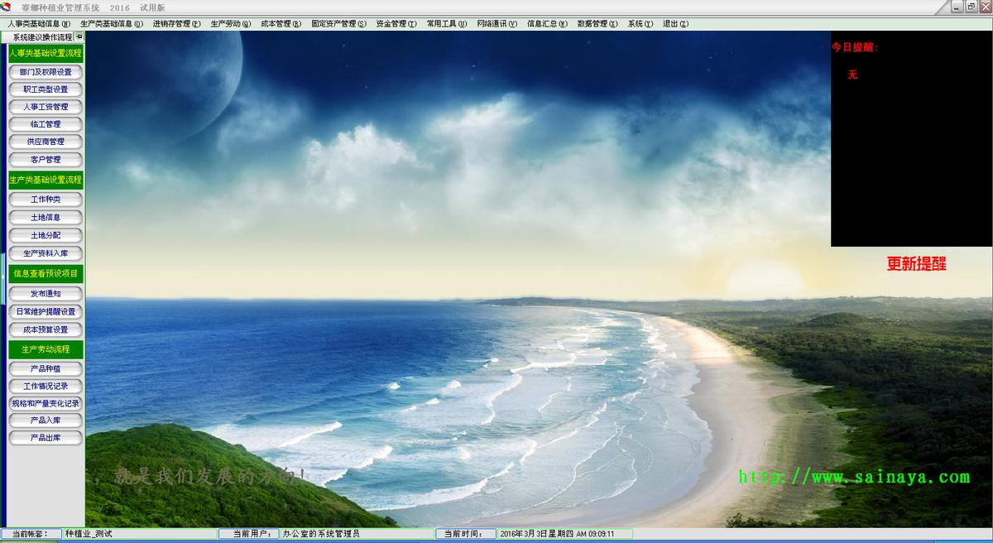
Task: Open the 系统 menu
Action: coord(640,24)
